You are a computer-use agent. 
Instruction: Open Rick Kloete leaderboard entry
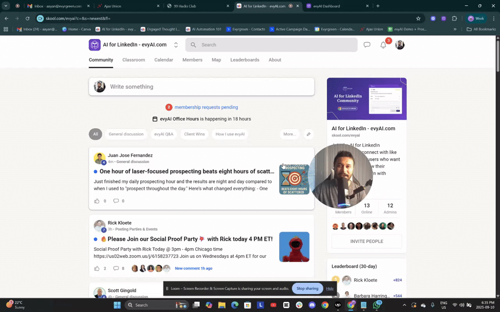[x=367, y=280]
